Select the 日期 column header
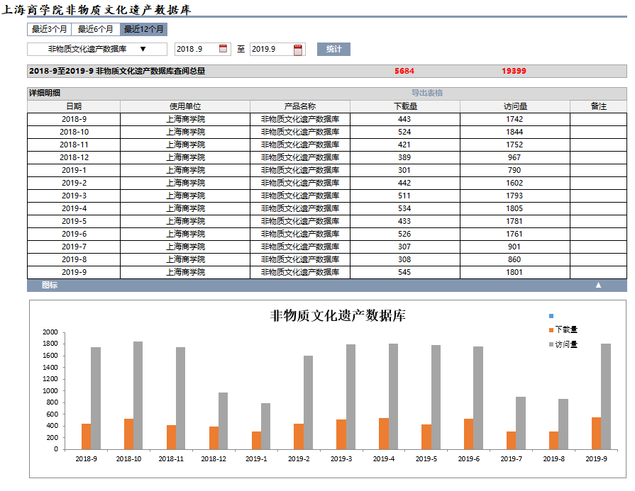This screenshot has height=491, width=635. 74,106
